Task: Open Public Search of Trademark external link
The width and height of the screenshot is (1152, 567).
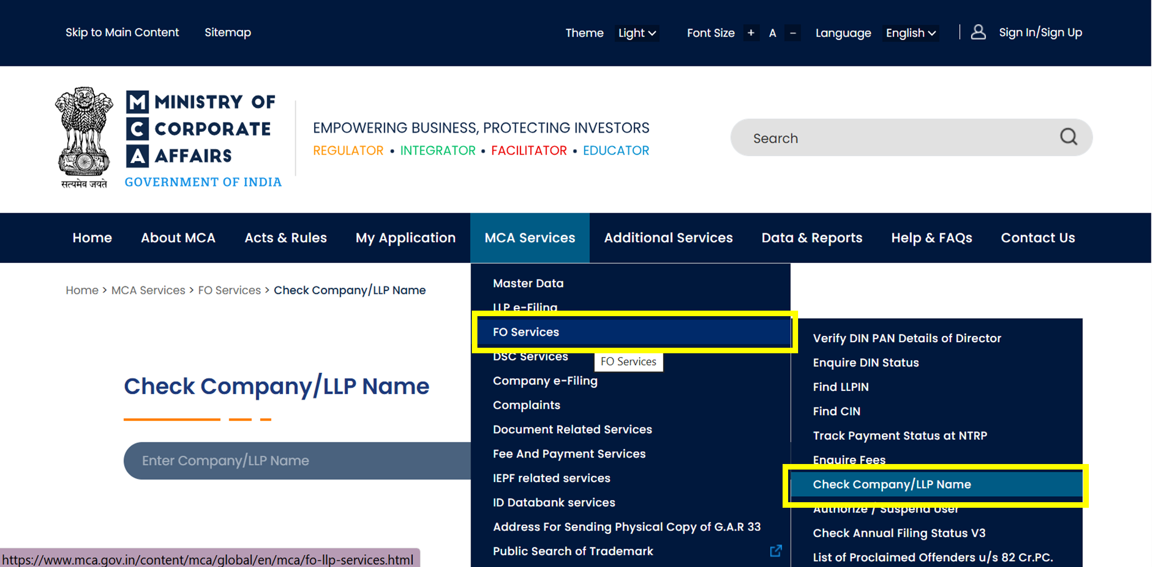Action: (776, 550)
